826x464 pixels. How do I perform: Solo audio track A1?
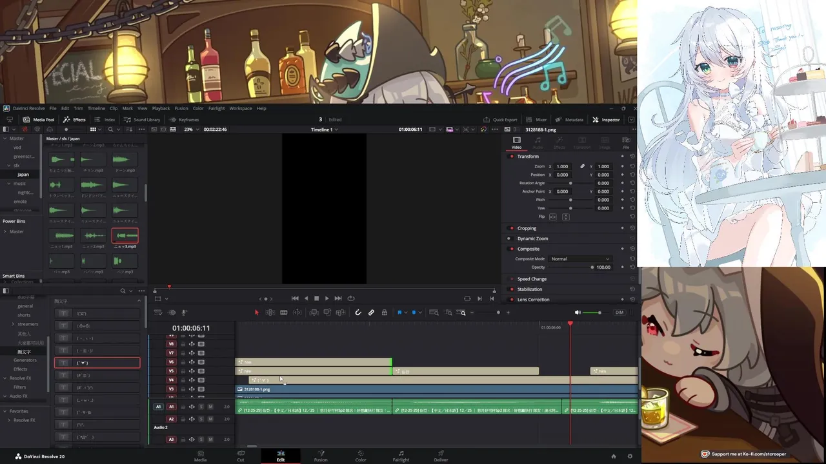[x=201, y=407]
